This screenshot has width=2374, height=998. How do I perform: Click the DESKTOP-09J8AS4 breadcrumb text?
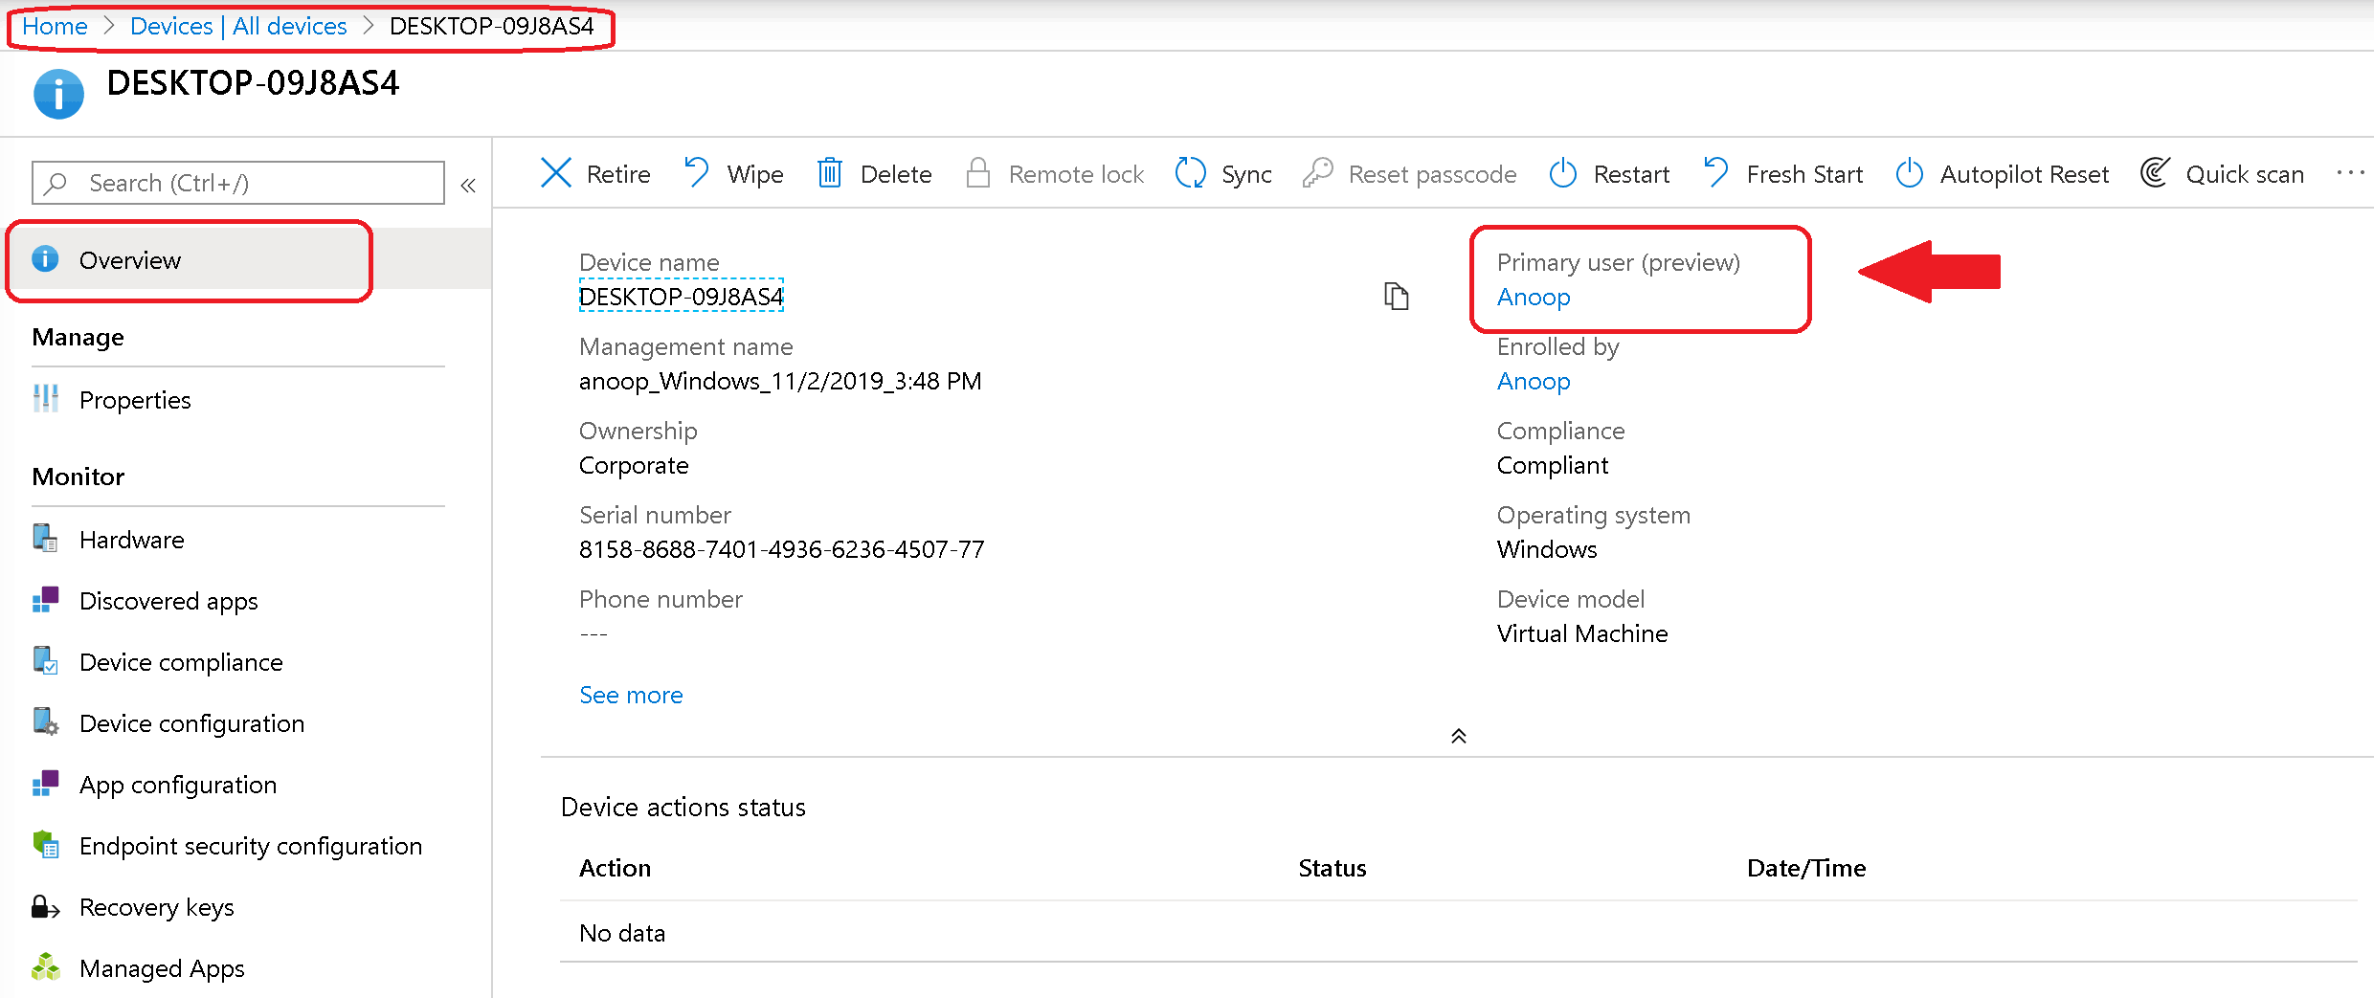click(x=491, y=26)
